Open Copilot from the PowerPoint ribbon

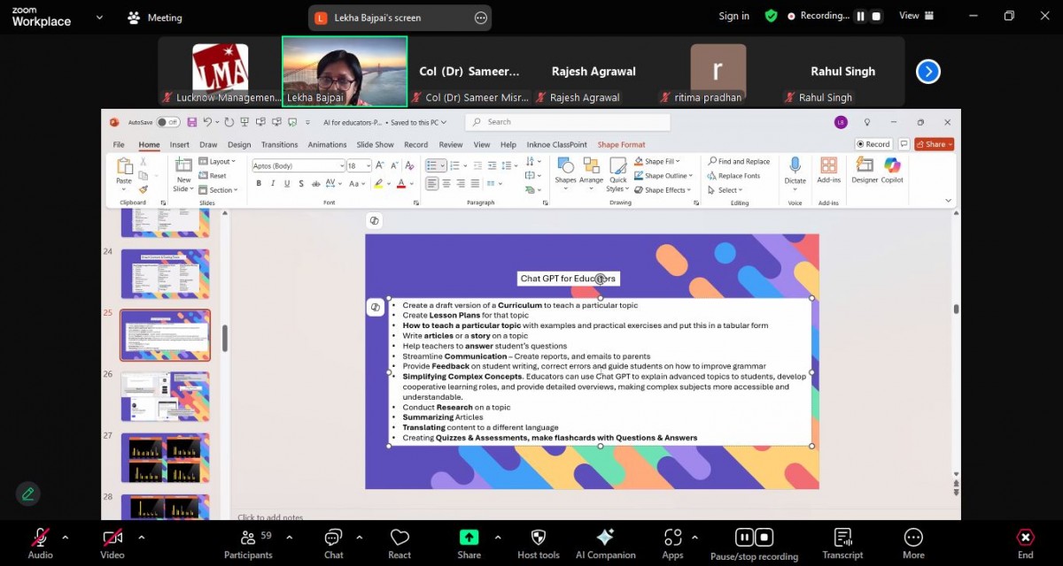point(892,171)
